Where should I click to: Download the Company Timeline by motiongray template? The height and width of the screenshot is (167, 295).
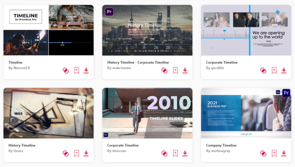tap(284, 153)
